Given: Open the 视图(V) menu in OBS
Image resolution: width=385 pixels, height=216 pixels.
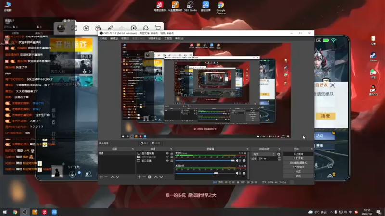Looking at the screenshot, I should point(125,39).
